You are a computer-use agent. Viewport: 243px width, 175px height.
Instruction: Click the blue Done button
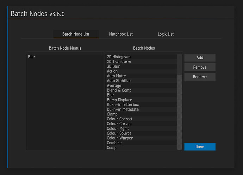(x=200, y=146)
